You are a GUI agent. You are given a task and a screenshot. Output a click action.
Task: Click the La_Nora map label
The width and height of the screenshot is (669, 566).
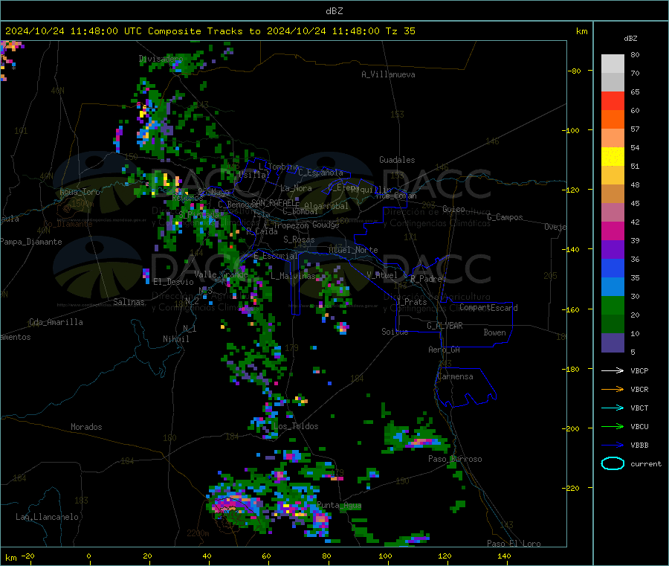296,188
